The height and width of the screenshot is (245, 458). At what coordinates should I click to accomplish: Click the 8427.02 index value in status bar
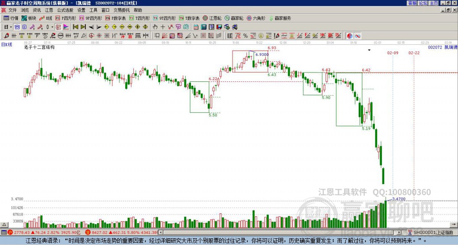click(100, 232)
